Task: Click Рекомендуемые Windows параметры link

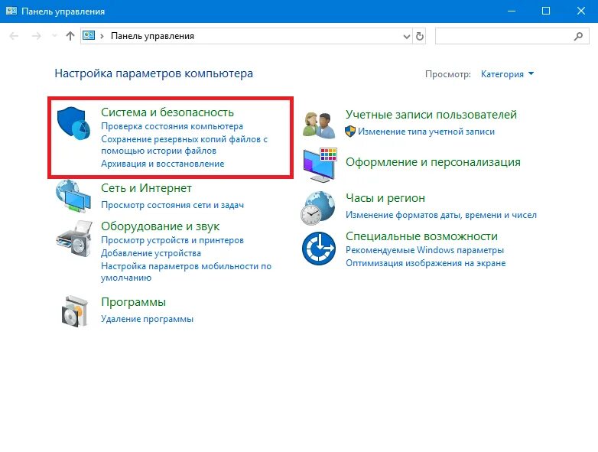Action: [x=425, y=250]
